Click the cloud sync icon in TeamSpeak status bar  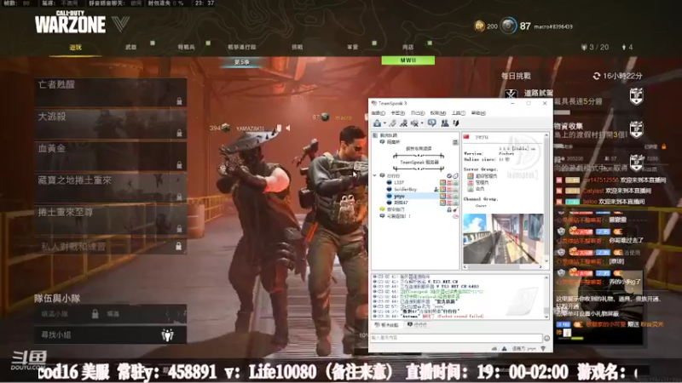(494, 348)
